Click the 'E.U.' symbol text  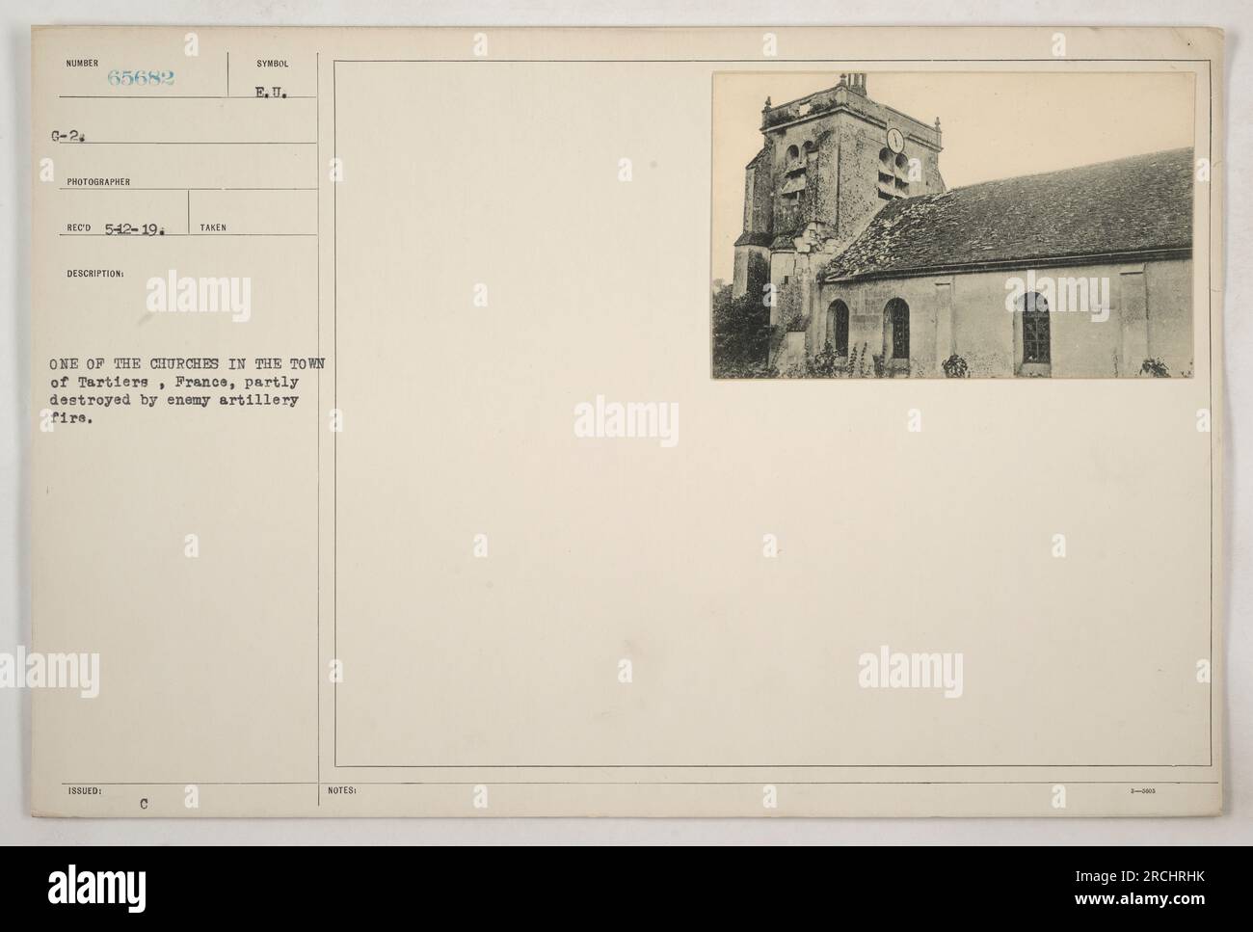click(273, 95)
